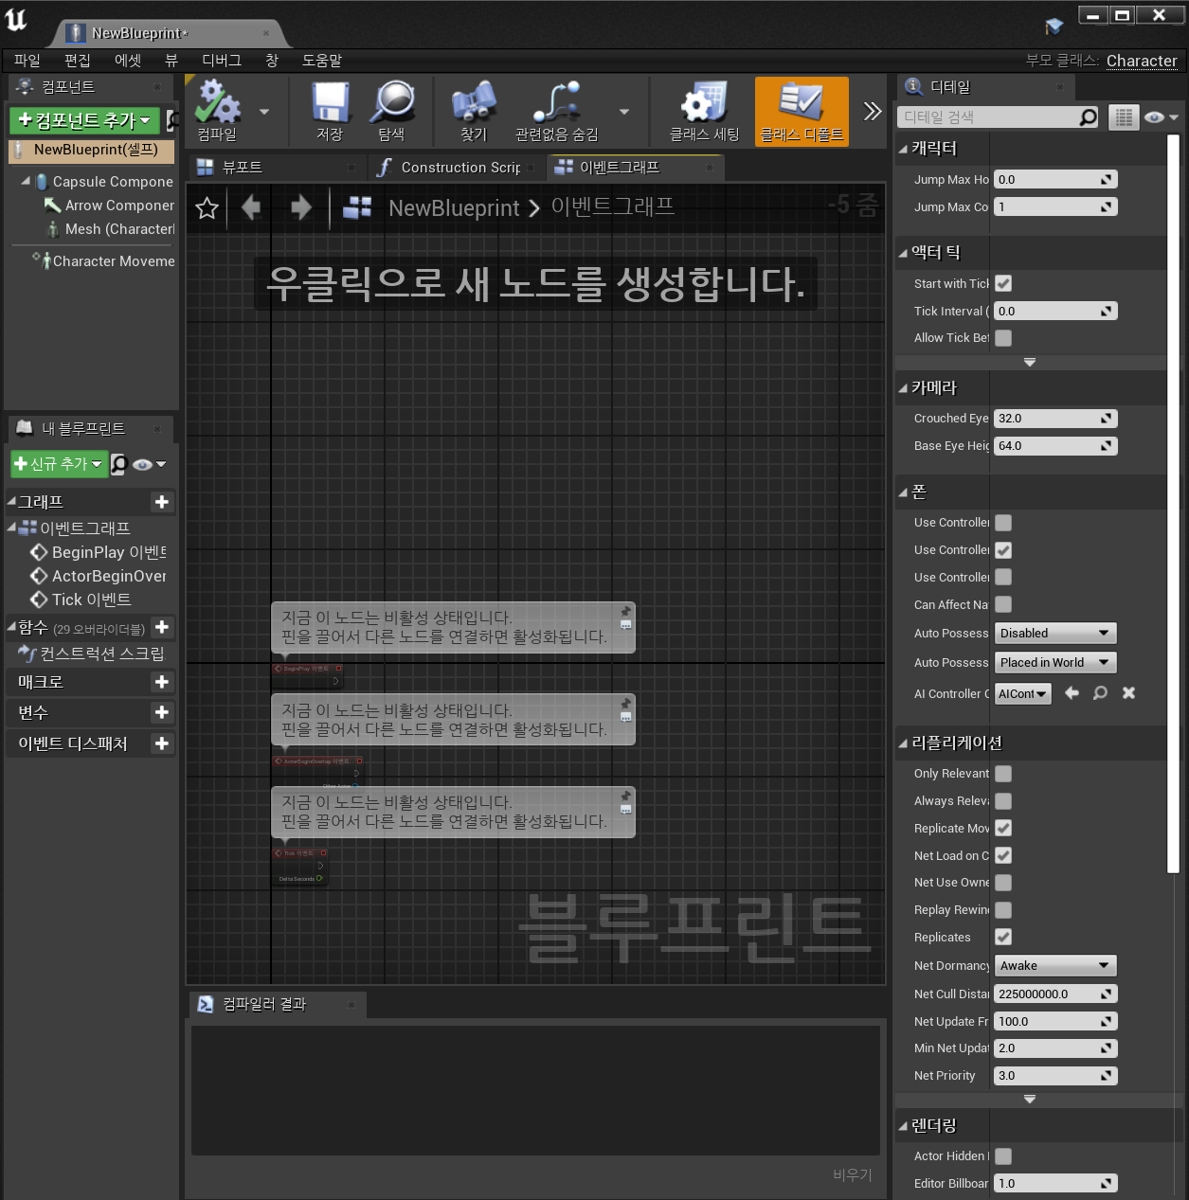Screen dimensions: 1189x1200
Task: Click the bookmark star icon in graph
Action: tap(207, 207)
